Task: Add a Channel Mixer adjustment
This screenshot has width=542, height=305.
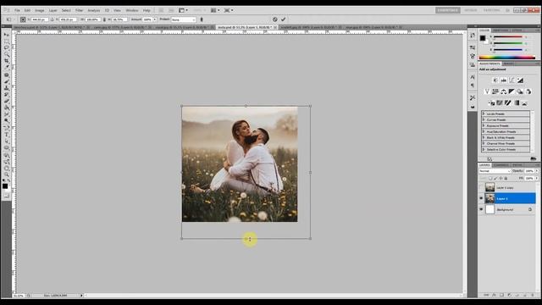Action: tap(528, 91)
